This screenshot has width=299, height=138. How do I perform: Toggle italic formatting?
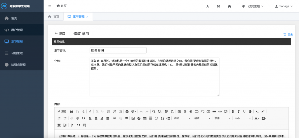pos(238,112)
